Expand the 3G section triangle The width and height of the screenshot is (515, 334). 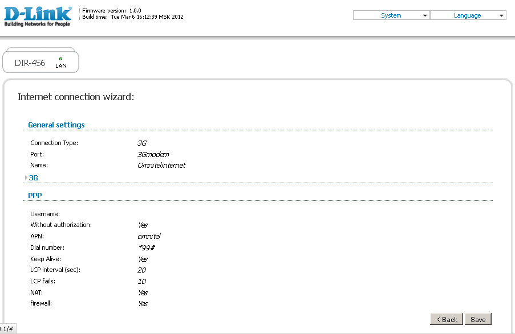coord(26,178)
